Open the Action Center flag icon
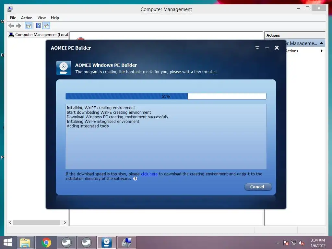The image size is (332, 249). coord(286,243)
